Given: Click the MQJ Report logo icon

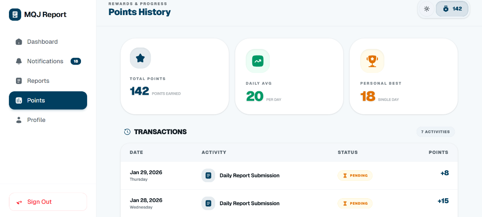Looking at the screenshot, I should pyautogui.click(x=15, y=15).
